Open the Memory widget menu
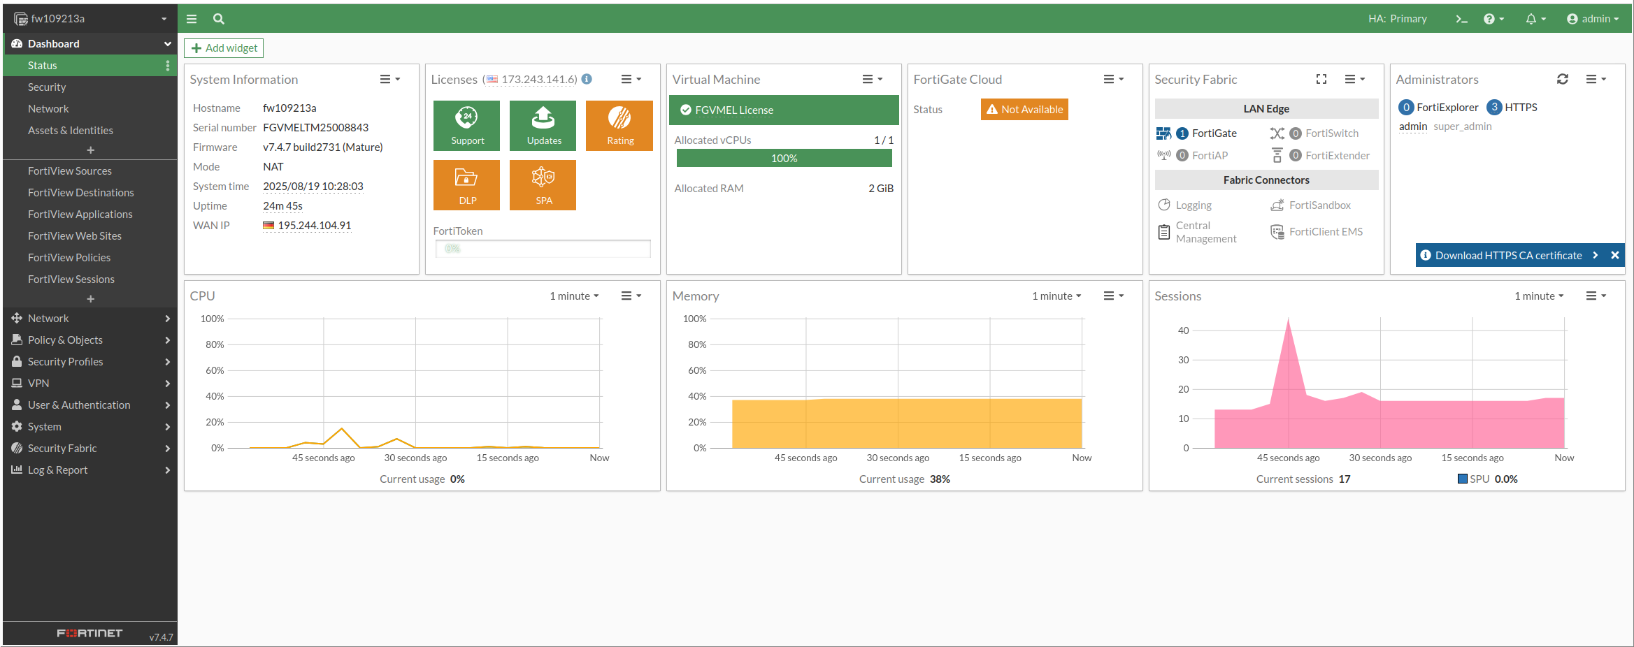The height and width of the screenshot is (647, 1634). click(1113, 296)
